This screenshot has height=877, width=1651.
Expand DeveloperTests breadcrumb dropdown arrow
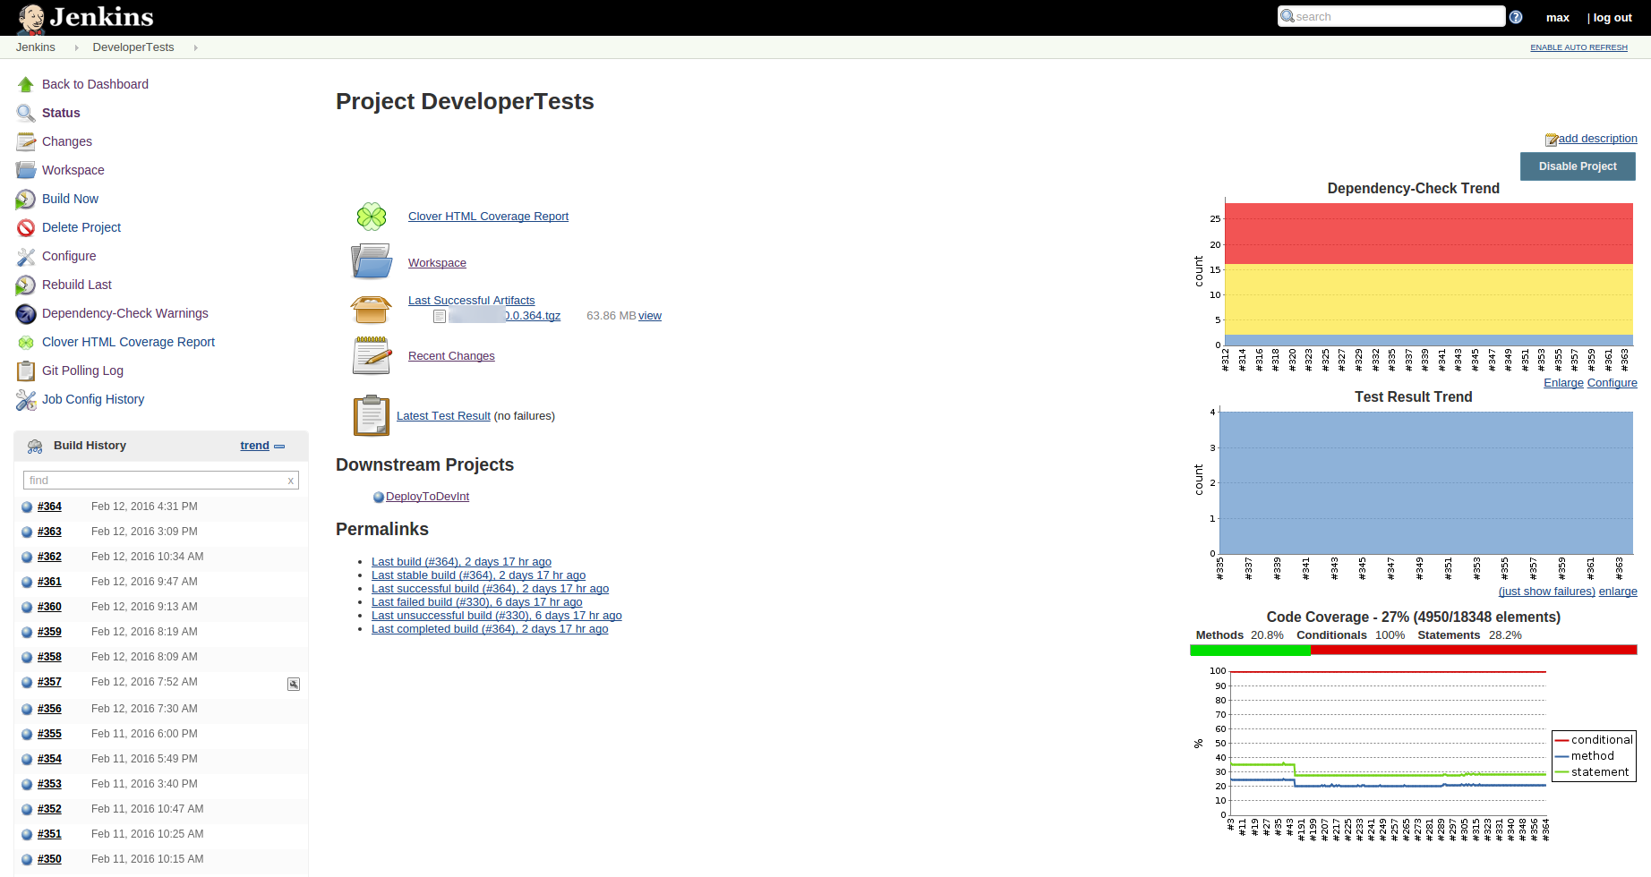(x=195, y=47)
